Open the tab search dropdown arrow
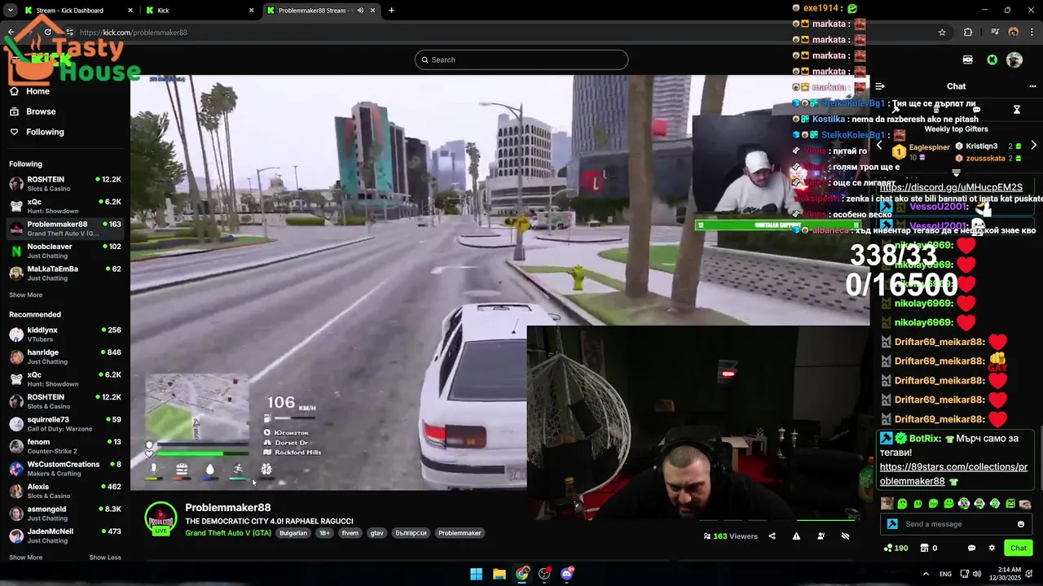The height and width of the screenshot is (586, 1043). click(11, 11)
